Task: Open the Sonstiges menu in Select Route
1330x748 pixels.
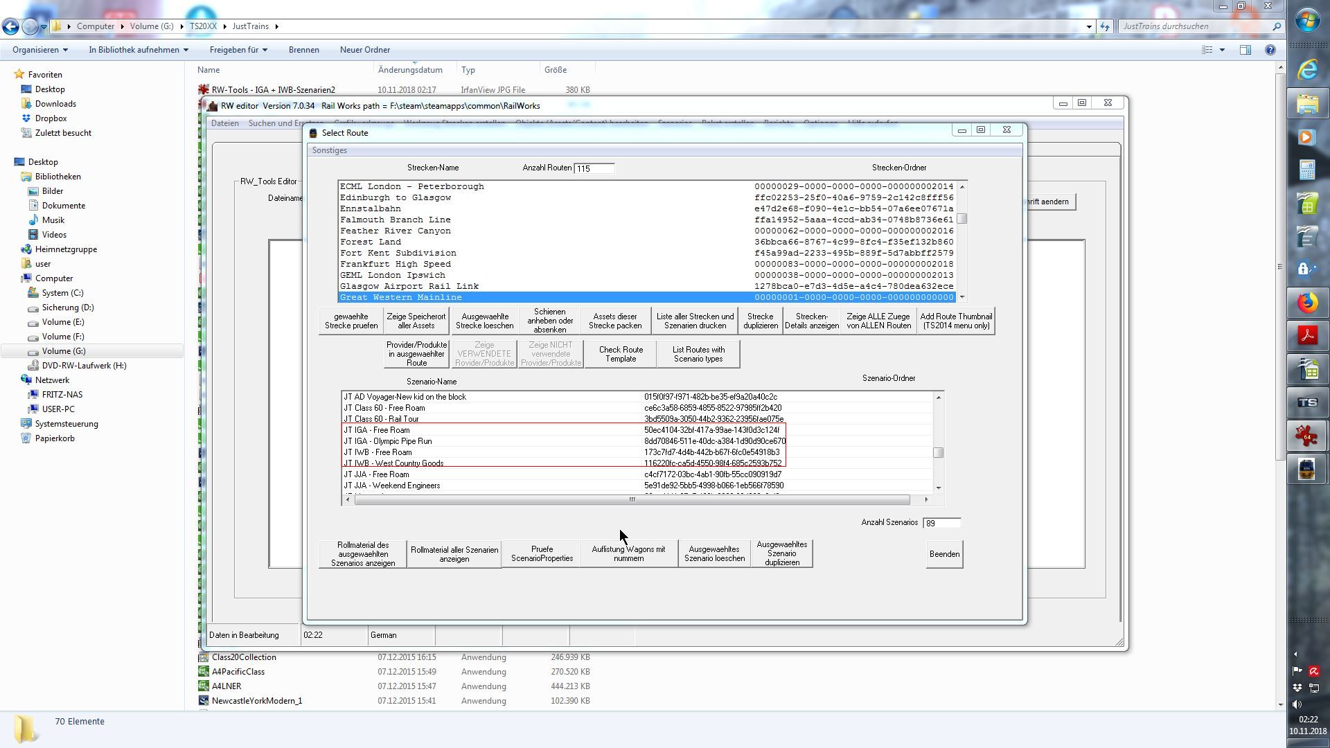Action: (x=329, y=150)
